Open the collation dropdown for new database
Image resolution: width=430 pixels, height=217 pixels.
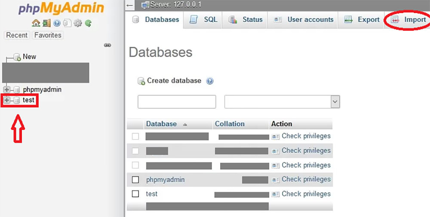click(x=282, y=102)
